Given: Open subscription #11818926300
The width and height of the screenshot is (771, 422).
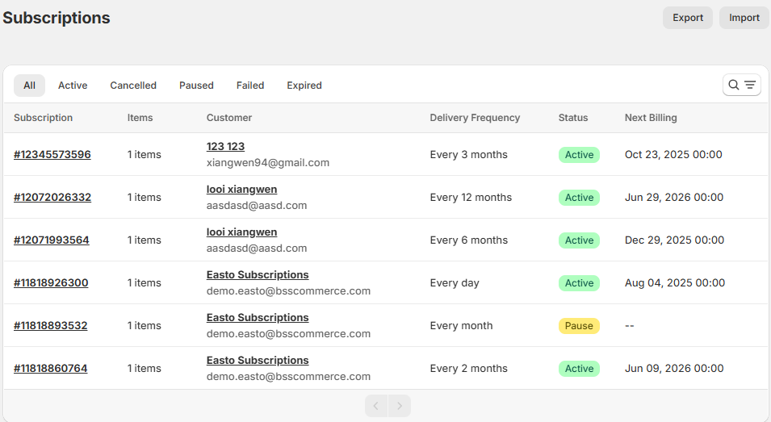Looking at the screenshot, I should pos(51,283).
